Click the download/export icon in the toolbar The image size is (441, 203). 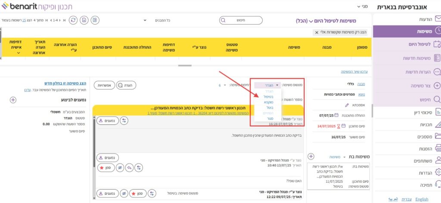[84, 20]
